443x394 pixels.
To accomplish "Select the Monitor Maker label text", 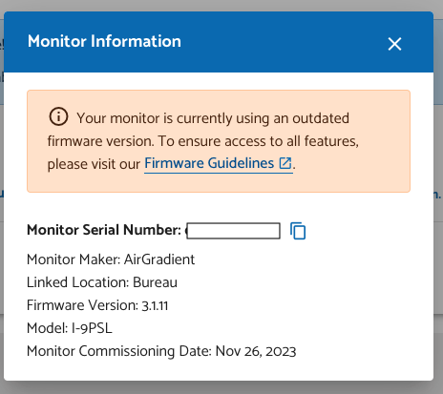I will [x=74, y=259].
